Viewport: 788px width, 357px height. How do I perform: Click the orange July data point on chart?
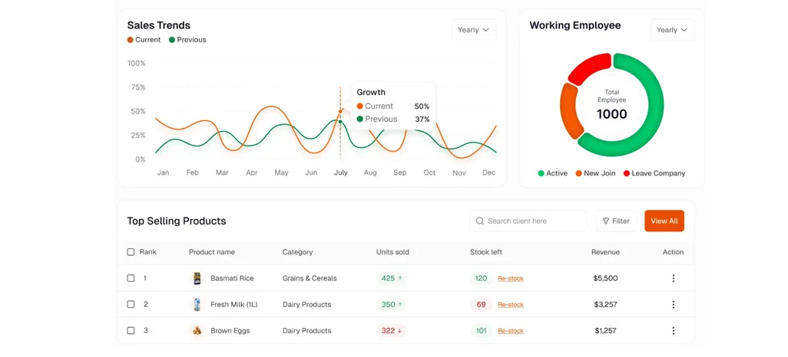click(x=340, y=111)
